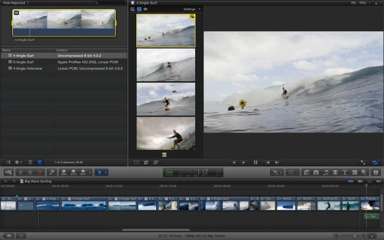
Task: Open the transitions browser icon
Action: tap(335, 172)
